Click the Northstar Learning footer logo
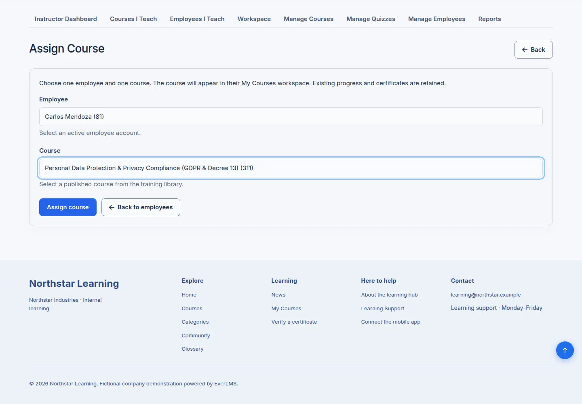This screenshot has width=582, height=404. coord(74,284)
